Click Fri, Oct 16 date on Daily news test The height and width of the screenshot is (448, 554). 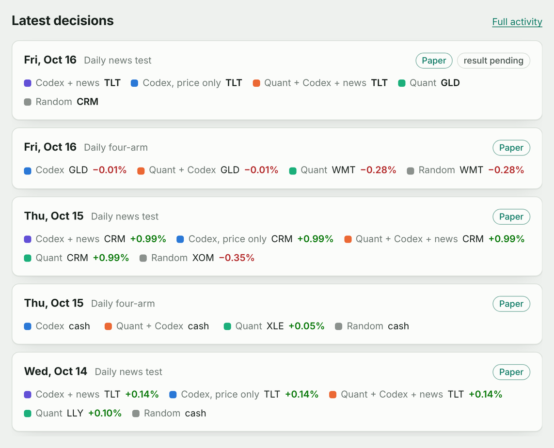50,60
